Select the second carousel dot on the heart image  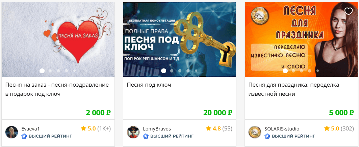click(50, 71)
